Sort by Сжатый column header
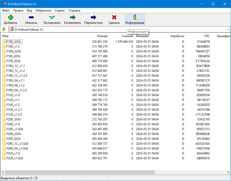231x181 pixels. [x=122, y=36]
